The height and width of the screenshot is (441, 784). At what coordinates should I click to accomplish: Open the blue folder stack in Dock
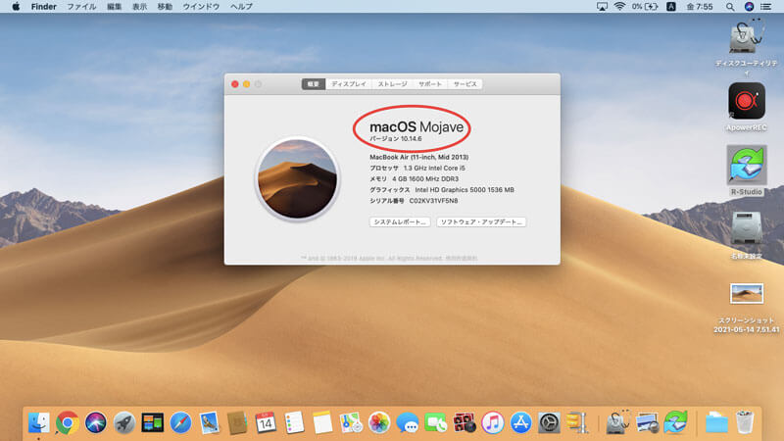pos(716,423)
